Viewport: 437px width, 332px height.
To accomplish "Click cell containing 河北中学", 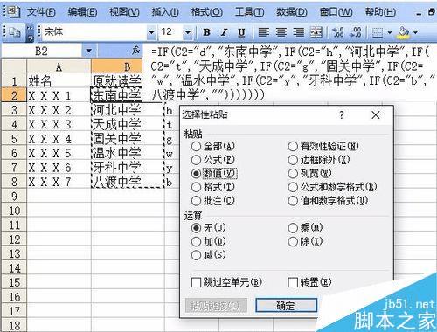I will tap(128, 110).
